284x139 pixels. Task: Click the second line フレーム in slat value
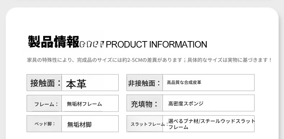pyautogui.click(x=178, y=127)
